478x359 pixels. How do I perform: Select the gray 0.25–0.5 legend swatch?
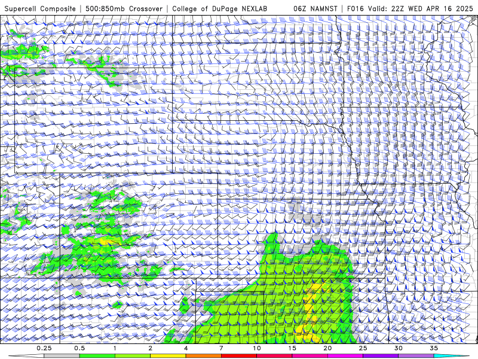pos(62,356)
